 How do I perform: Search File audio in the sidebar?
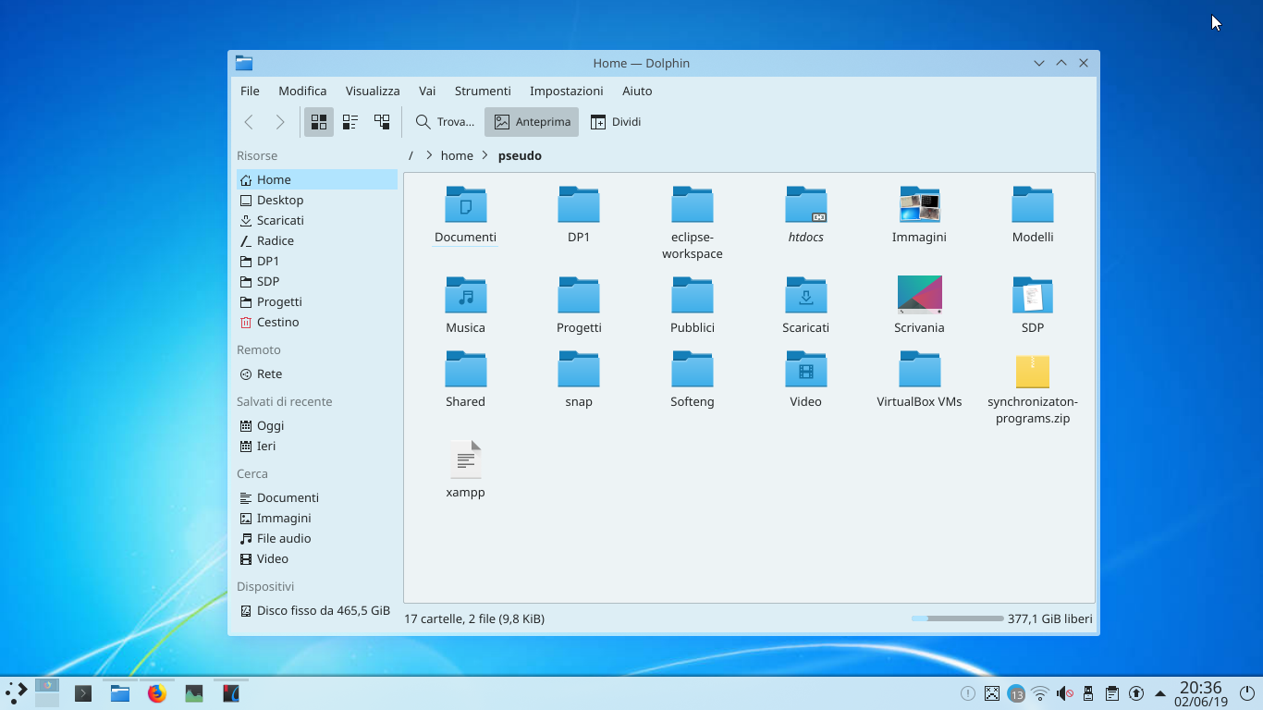coord(317,538)
